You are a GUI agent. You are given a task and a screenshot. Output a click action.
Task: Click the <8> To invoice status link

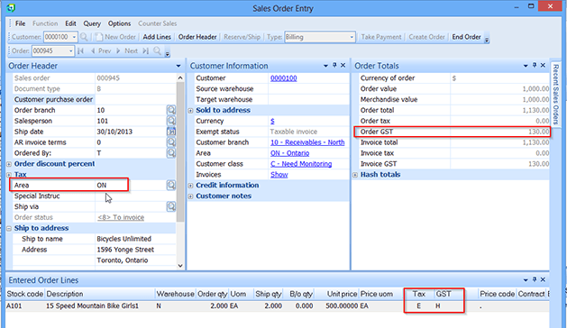coord(121,217)
